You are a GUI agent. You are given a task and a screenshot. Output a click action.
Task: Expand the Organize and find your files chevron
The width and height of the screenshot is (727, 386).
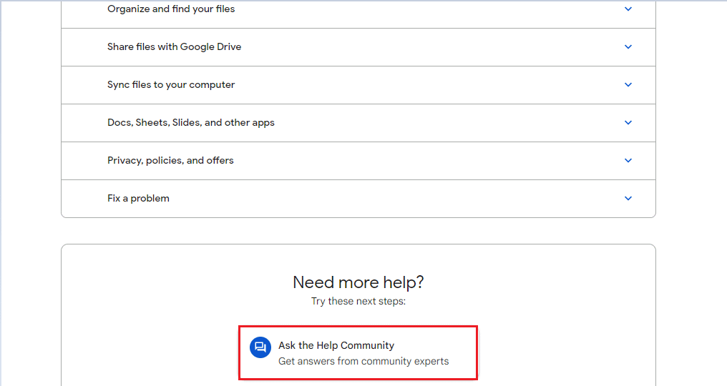628,9
